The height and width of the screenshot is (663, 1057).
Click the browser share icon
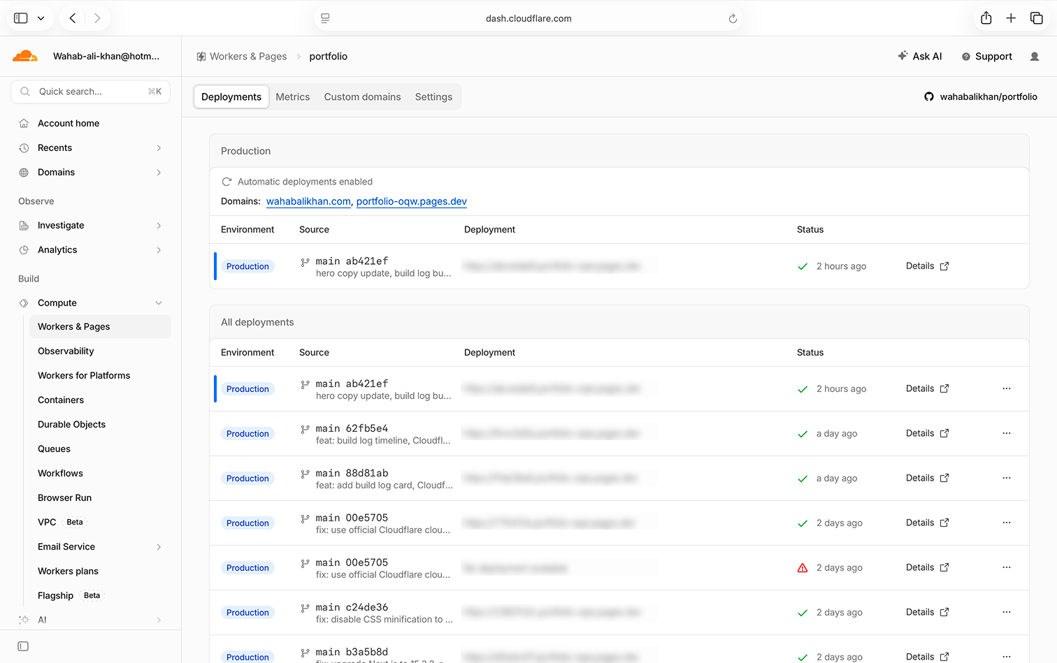click(x=986, y=18)
